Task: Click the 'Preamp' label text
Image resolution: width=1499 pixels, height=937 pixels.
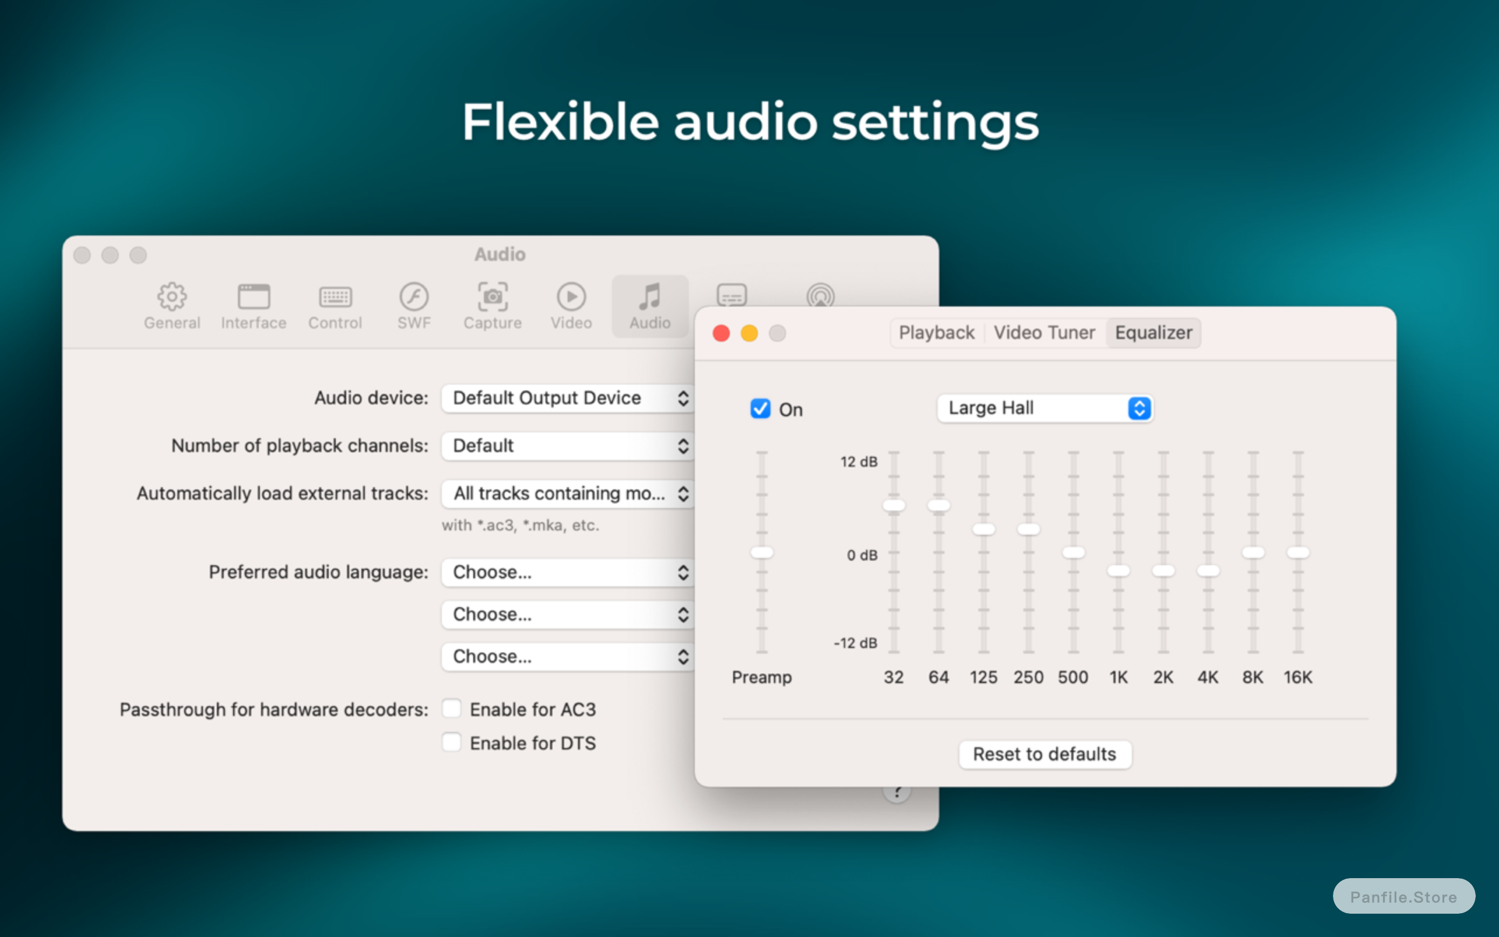Action: (x=762, y=677)
